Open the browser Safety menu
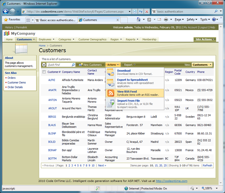This screenshot has width=225, height=193. click(192, 20)
